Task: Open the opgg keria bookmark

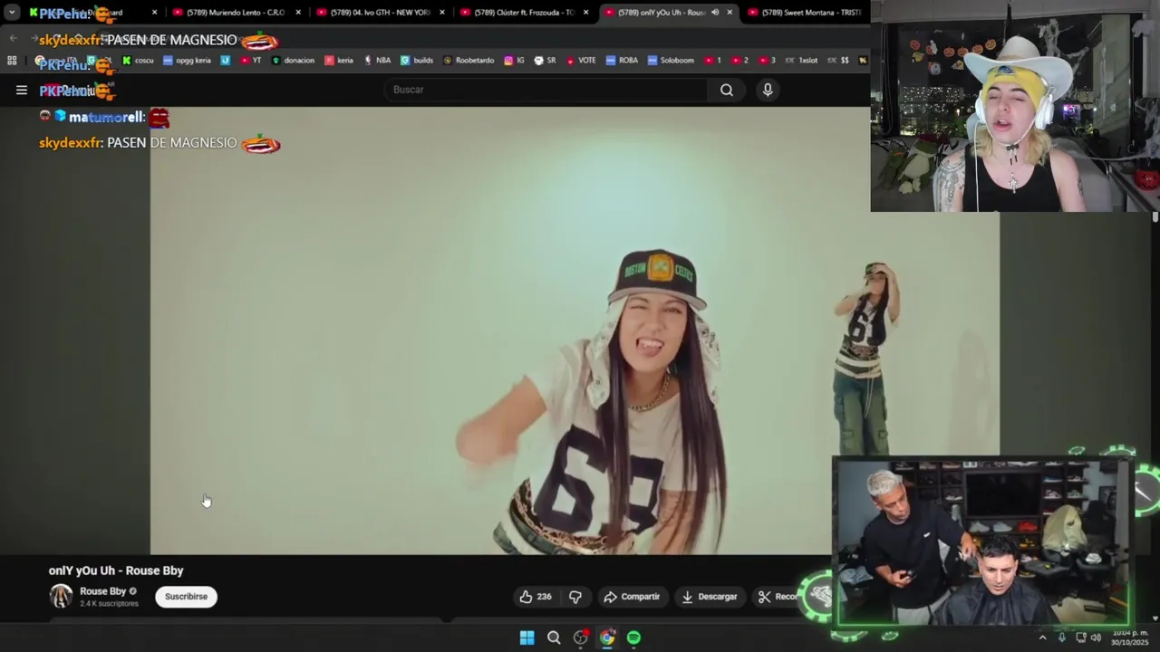Action: point(187,61)
